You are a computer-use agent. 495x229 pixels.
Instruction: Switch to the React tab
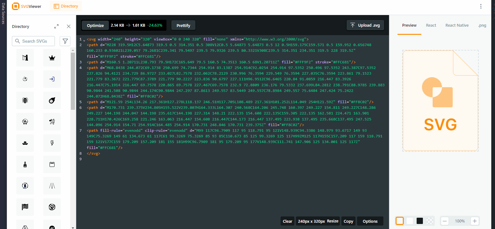[x=431, y=25]
